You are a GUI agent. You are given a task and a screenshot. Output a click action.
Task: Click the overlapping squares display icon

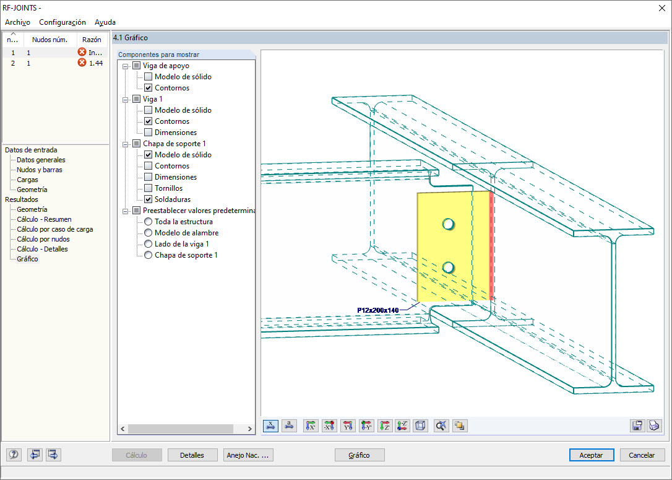coord(460,426)
